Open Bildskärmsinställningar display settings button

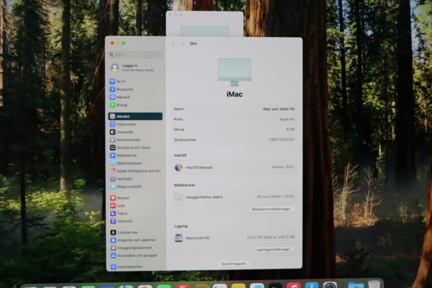272,209
